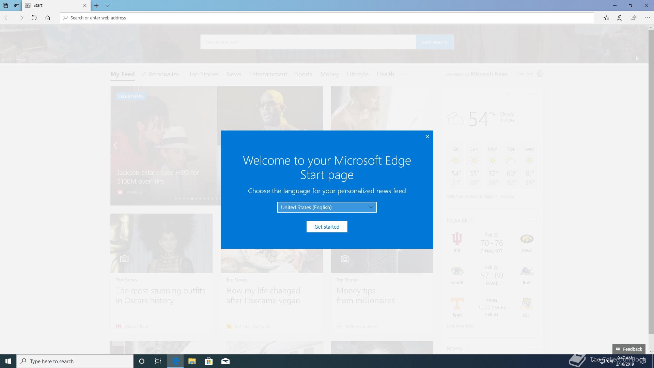Open the Health tab
Image resolution: width=654 pixels, height=368 pixels.
(385, 74)
